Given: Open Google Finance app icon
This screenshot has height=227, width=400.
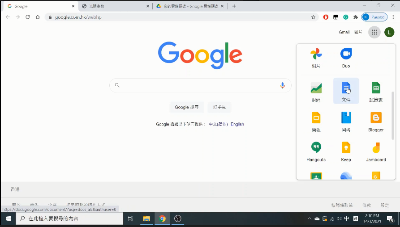Looking at the screenshot, I should 316,92.
